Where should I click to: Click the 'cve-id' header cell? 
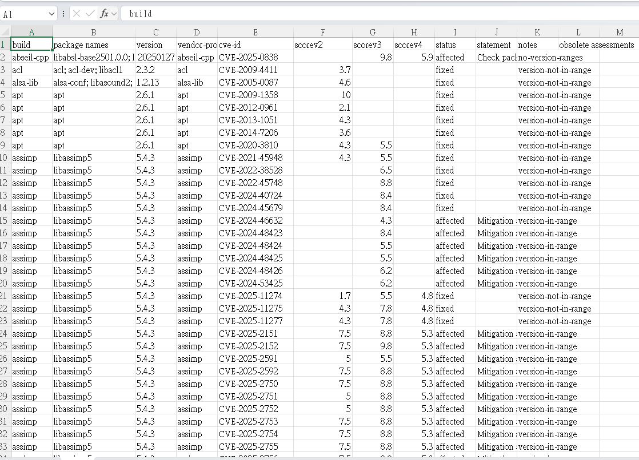coord(255,45)
